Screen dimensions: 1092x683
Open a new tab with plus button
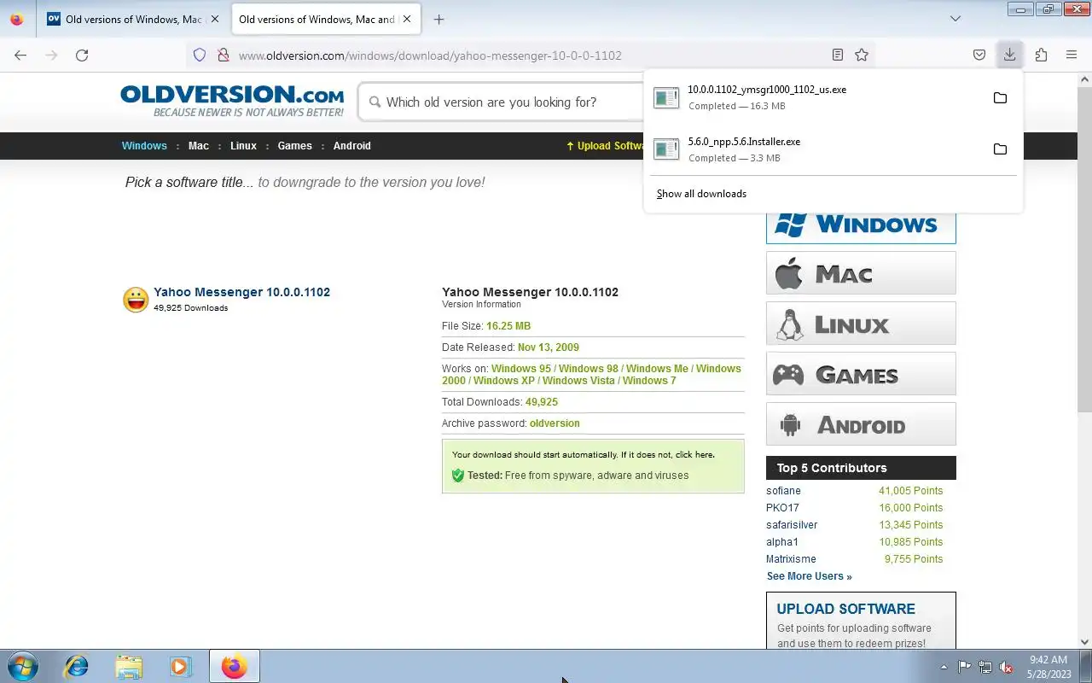[x=439, y=19]
